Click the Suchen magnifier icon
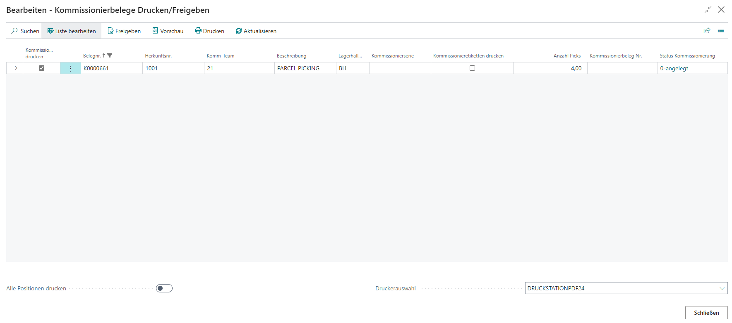732x323 pixels. point(14,31)
